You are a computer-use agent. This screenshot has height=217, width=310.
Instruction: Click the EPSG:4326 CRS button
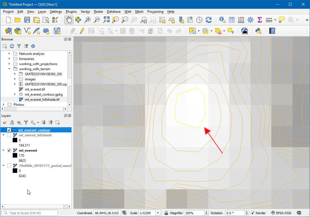point(281,213)
